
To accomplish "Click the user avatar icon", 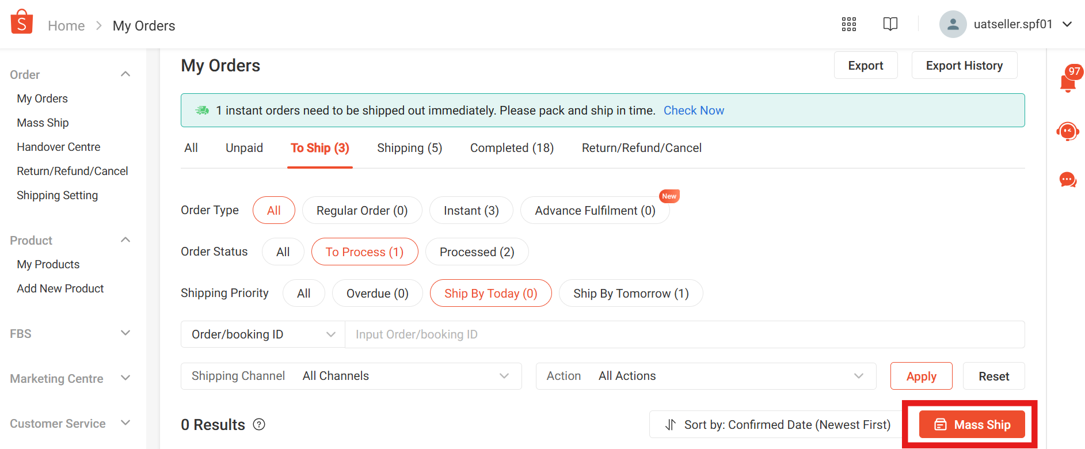I will [953, 24].
